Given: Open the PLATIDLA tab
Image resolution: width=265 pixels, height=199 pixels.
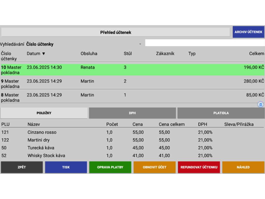Looking at the screenshot, I should coord(221,113).
